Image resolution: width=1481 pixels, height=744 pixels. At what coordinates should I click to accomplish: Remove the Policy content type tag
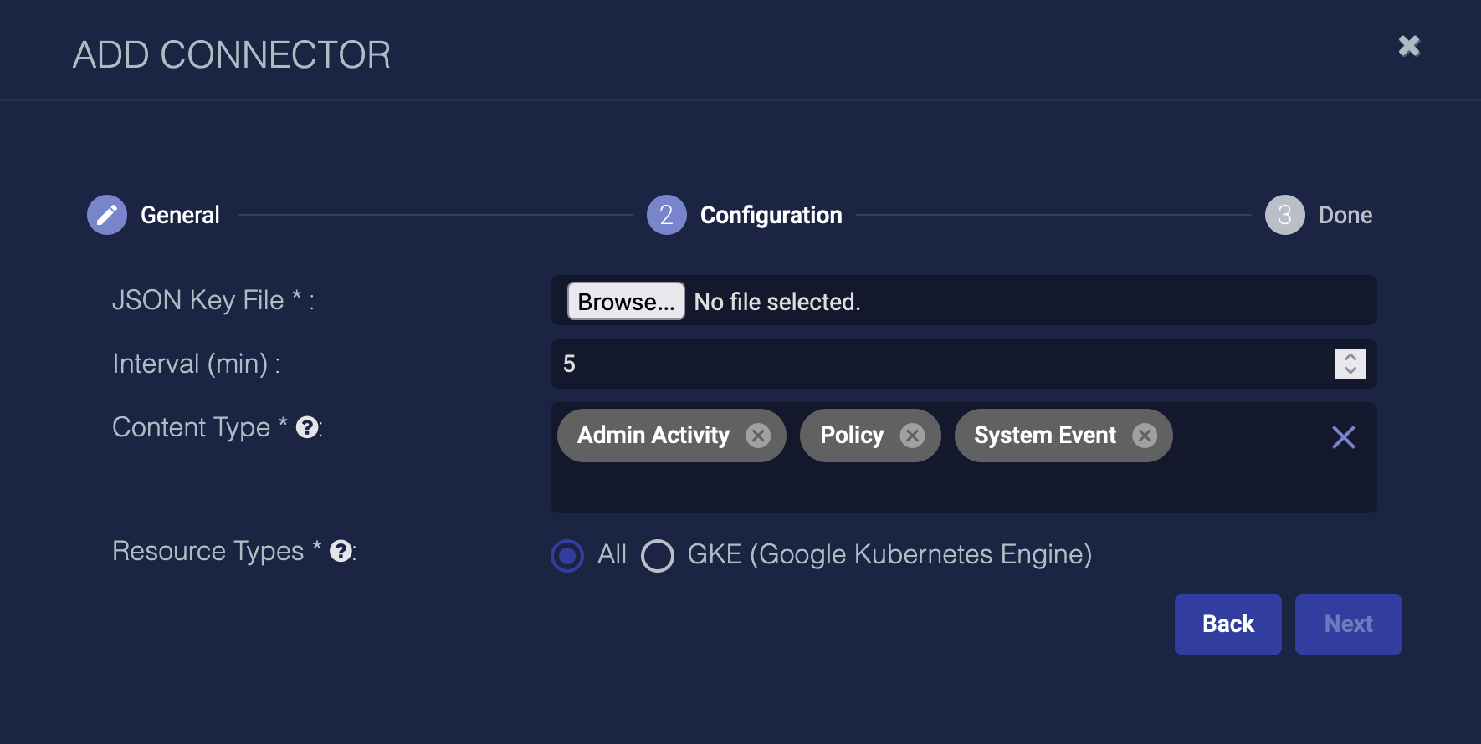tap(912, 436)
